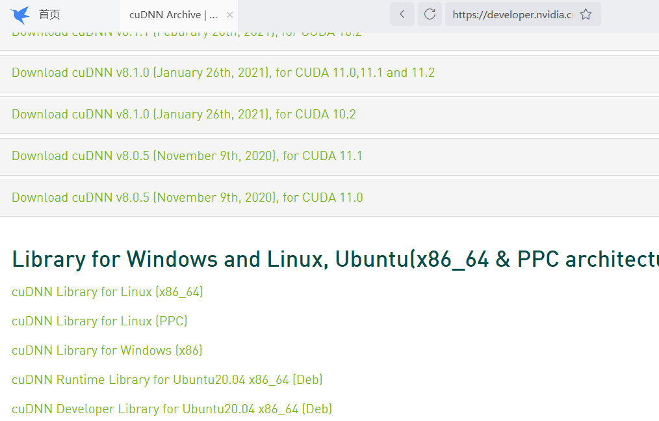Focus the developer.nvidia URL address field
Image resolution: width=659 pixels, height=421 pixels.
[x=512, y=15]
